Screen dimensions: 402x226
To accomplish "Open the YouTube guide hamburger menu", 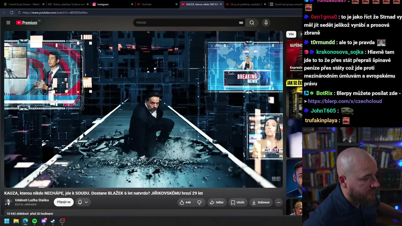I will (x=8, y=23).
